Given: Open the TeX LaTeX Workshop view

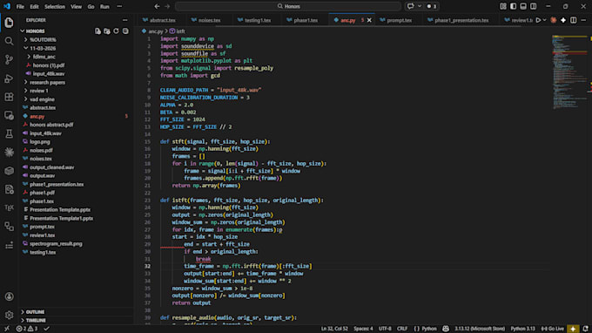Looking at the screenshot, I should pyautogui.click(x=9, y=207).
